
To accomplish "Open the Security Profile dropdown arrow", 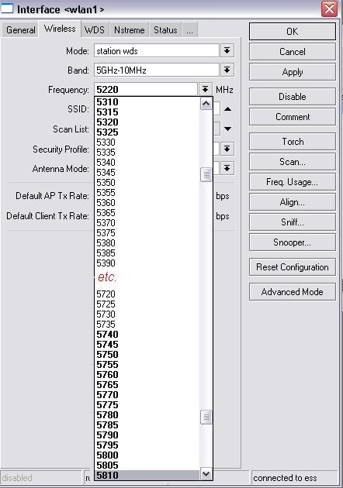I will click(x=227, y=149).
